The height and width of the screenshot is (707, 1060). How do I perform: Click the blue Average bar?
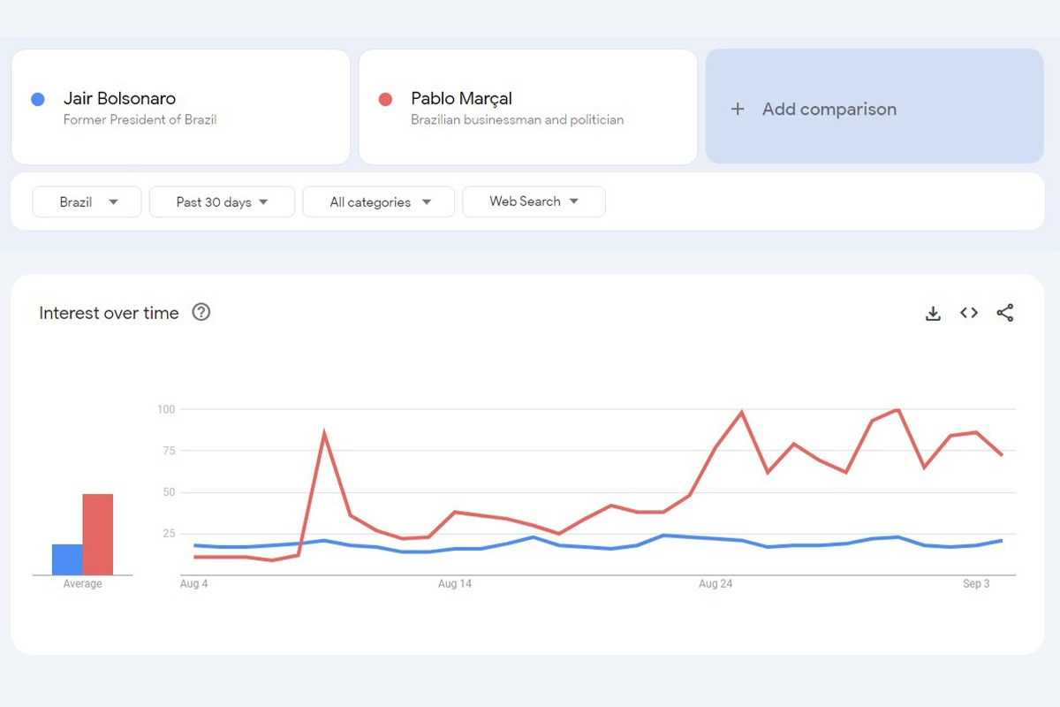coord(67,559)
